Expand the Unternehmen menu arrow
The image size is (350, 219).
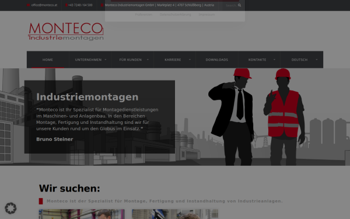coord(106,60)
